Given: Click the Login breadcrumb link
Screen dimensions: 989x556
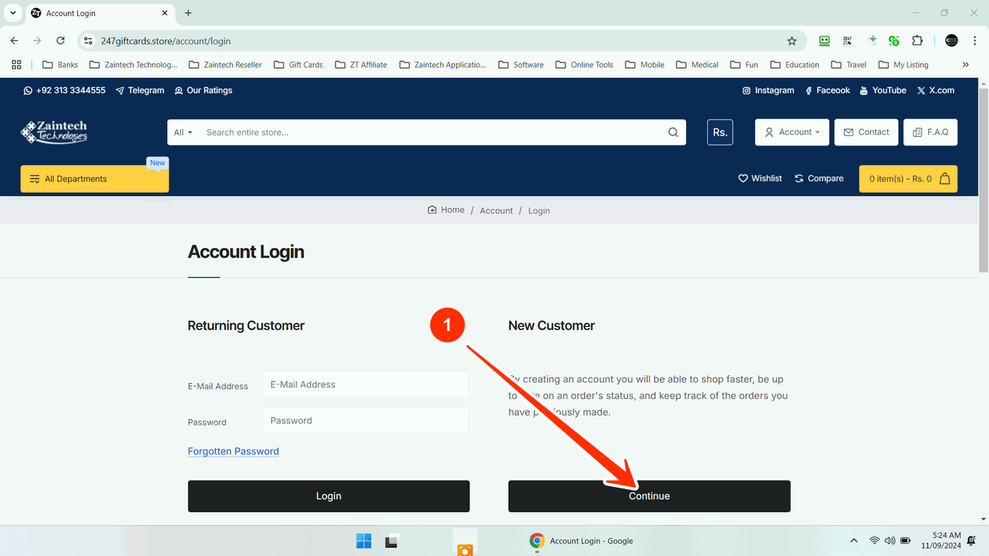Looking at the screenshot, I should coord(539,211).
